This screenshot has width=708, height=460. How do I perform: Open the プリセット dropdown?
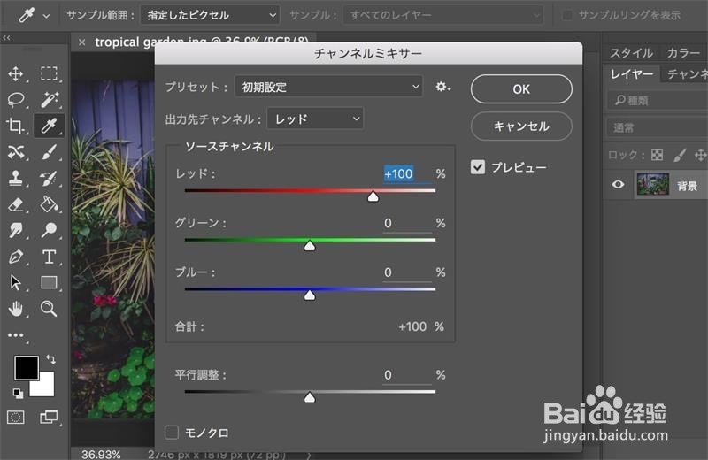click(328, 87)
